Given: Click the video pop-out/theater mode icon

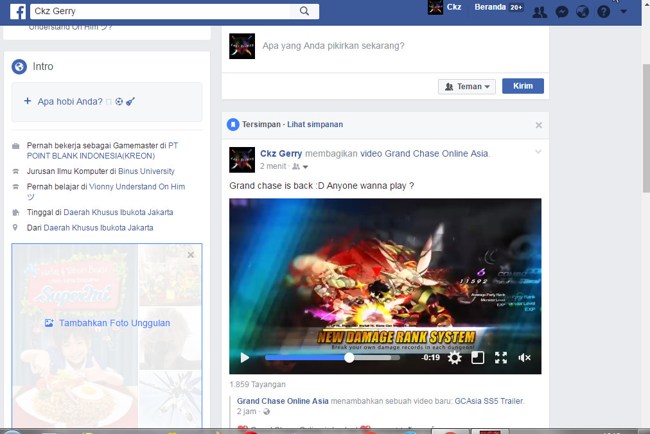Looking at the screenshot, I should pos(478,358).
